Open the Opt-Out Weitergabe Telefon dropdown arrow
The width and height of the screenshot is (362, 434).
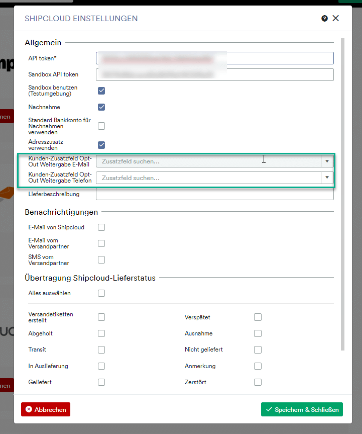327,178
